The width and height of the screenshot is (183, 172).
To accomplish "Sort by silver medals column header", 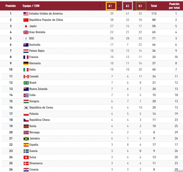I will 127,6.
